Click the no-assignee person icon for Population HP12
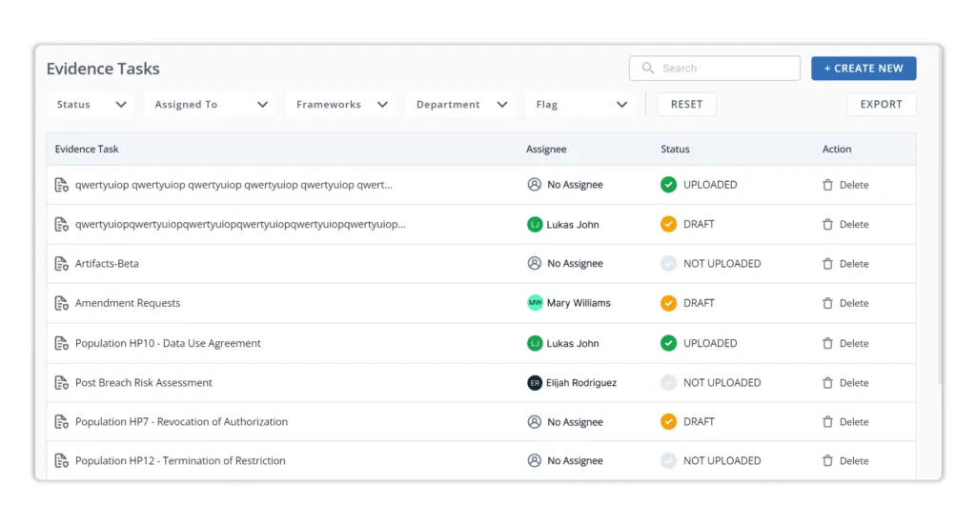 [534, 460]
